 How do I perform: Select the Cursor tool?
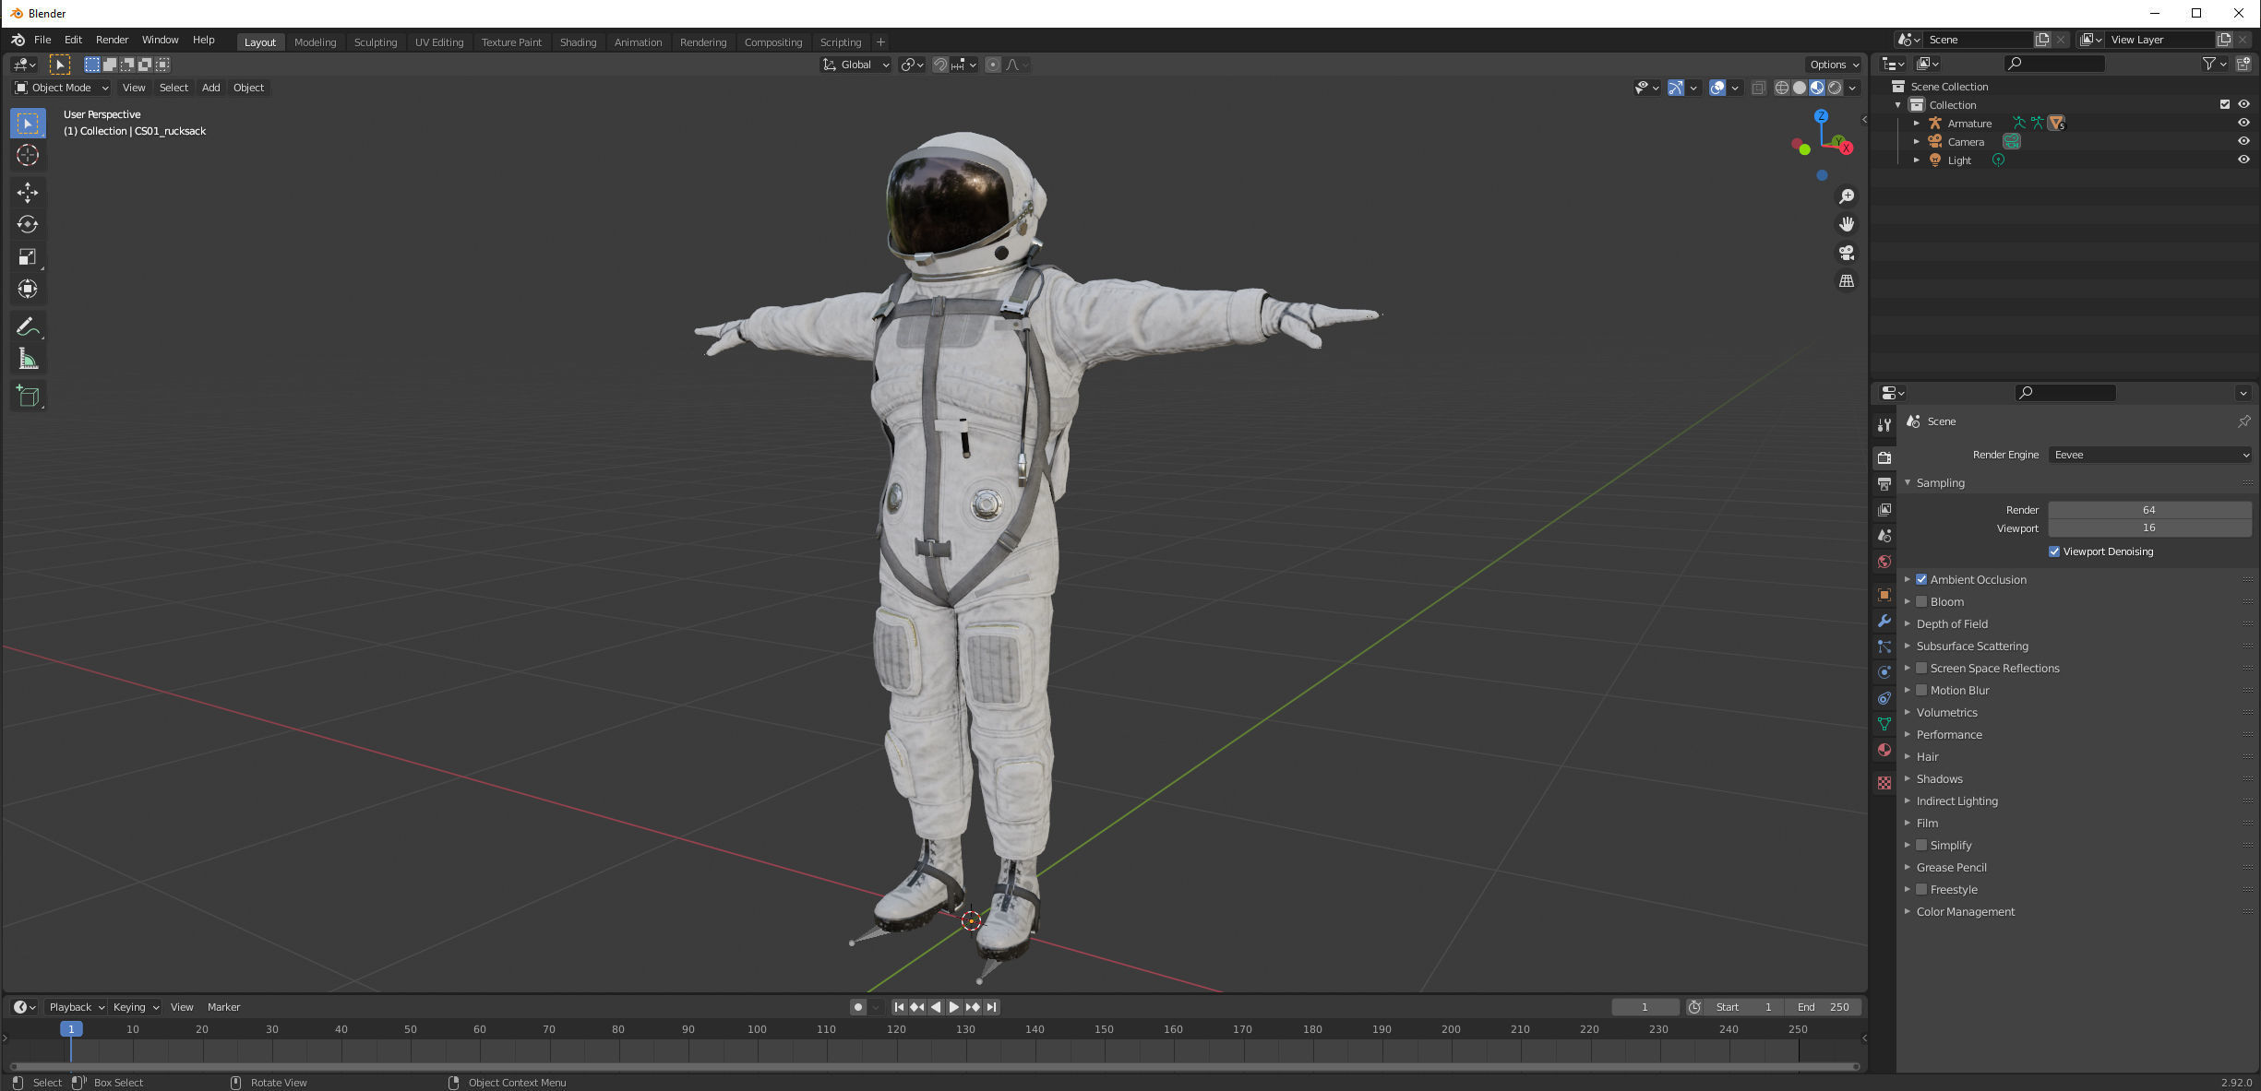[28, 155]
